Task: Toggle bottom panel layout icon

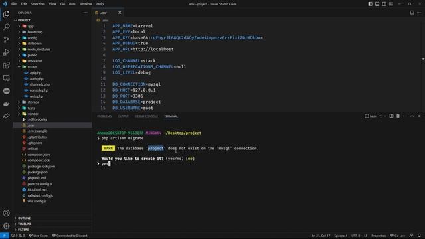Action: pos(377,4)
